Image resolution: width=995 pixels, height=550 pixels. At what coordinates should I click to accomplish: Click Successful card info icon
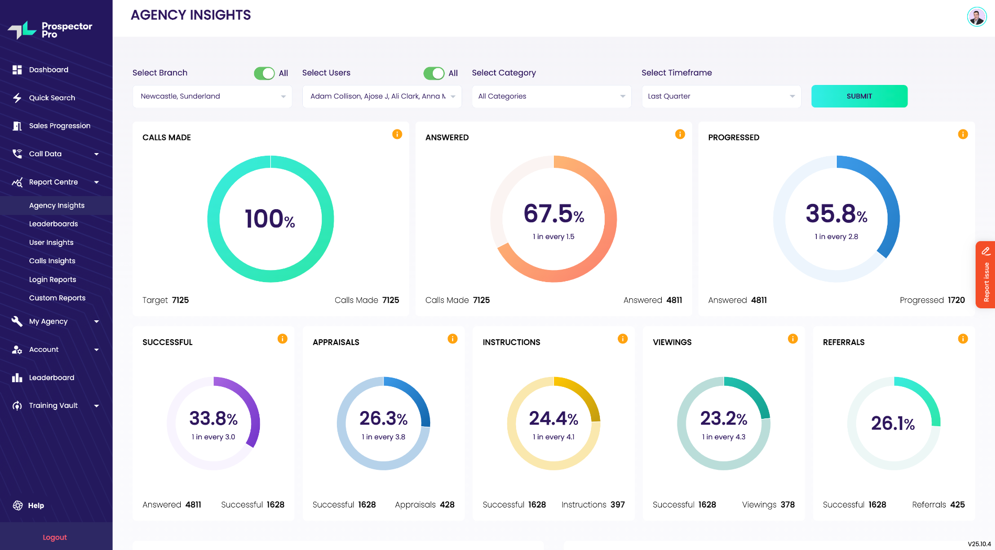pyautogui.click(x=282, y=339)
